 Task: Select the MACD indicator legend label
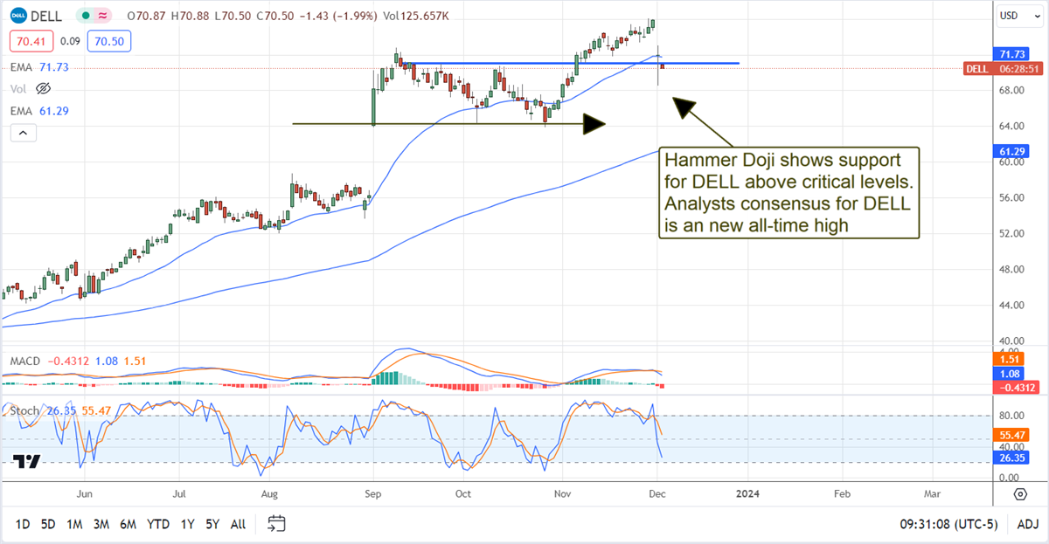pos(26,360)
